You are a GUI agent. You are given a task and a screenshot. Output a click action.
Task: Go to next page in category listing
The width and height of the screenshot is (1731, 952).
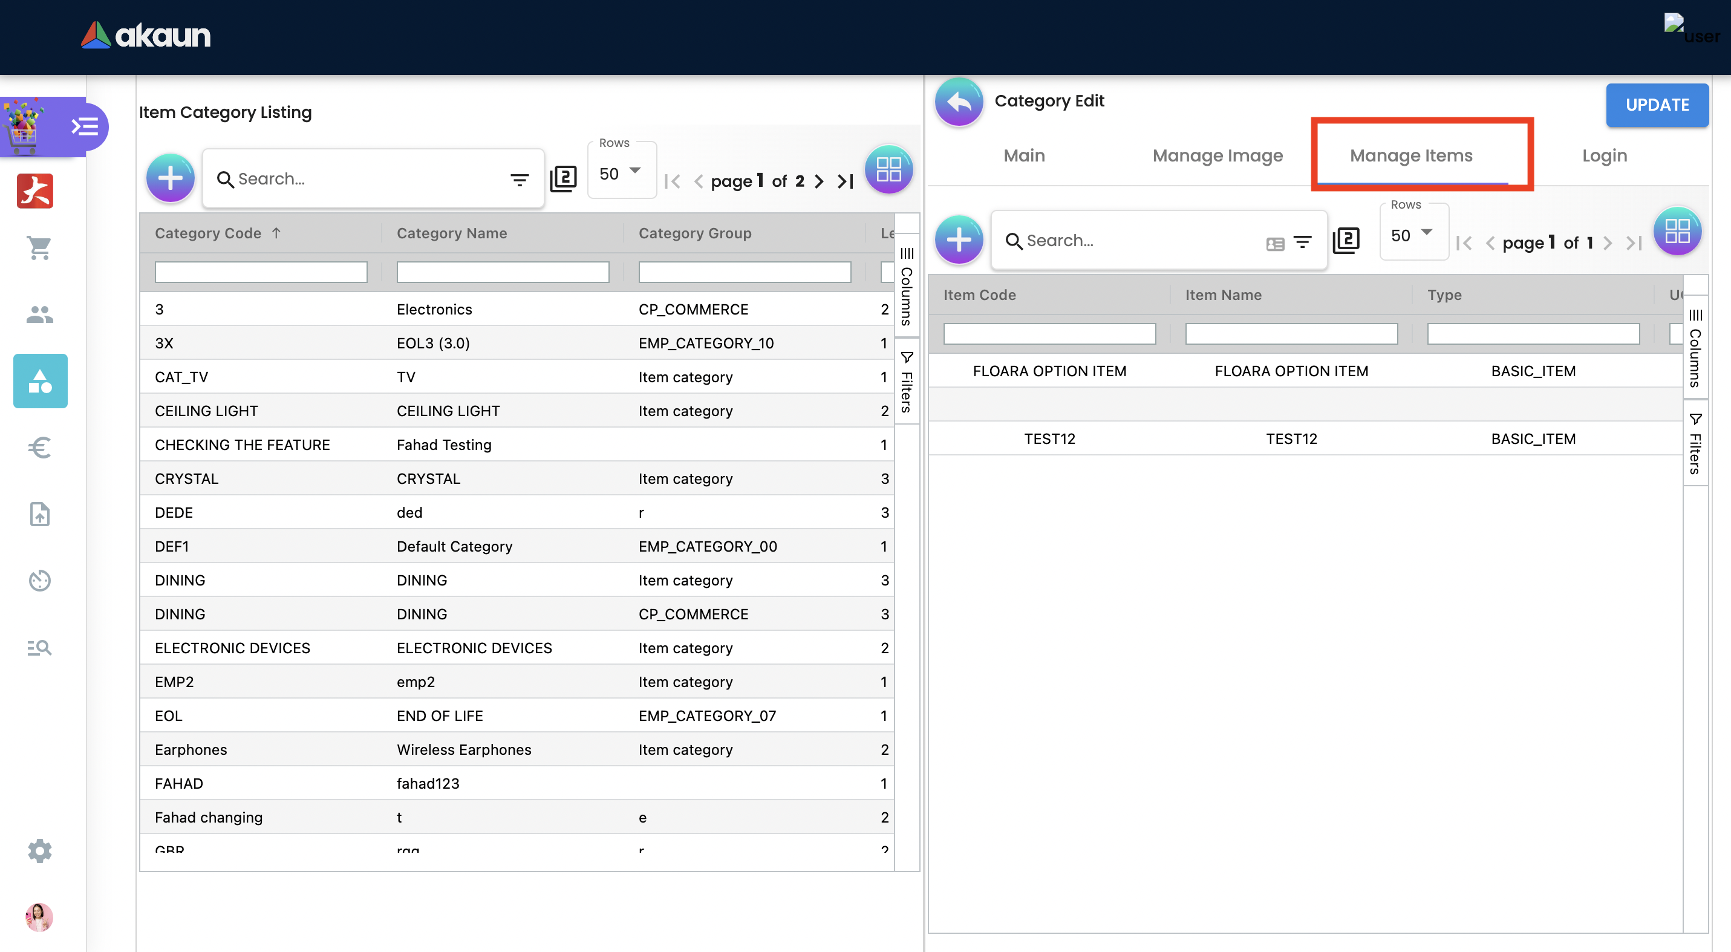(818, 181)
